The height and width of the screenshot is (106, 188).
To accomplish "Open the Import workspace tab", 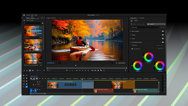I will pos(28,15).
